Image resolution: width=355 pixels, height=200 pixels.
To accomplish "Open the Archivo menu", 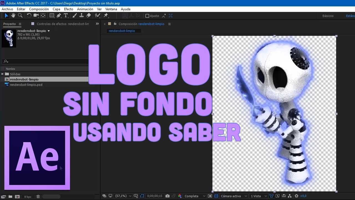I will [7, 9].
